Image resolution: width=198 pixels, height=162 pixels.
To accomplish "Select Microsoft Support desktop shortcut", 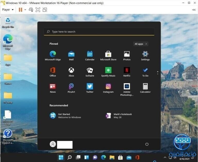I will (x=8, y=137).
